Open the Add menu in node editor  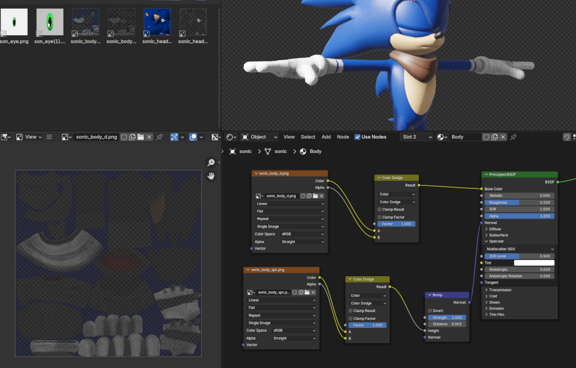326,137
